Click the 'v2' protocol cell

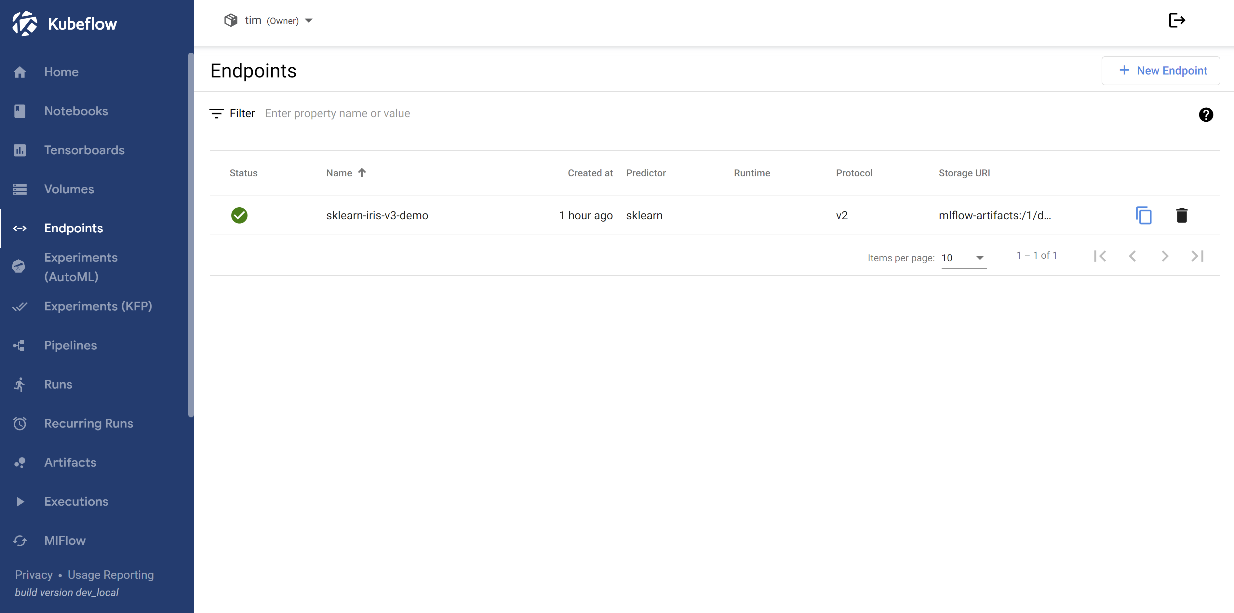coord(842,216)
